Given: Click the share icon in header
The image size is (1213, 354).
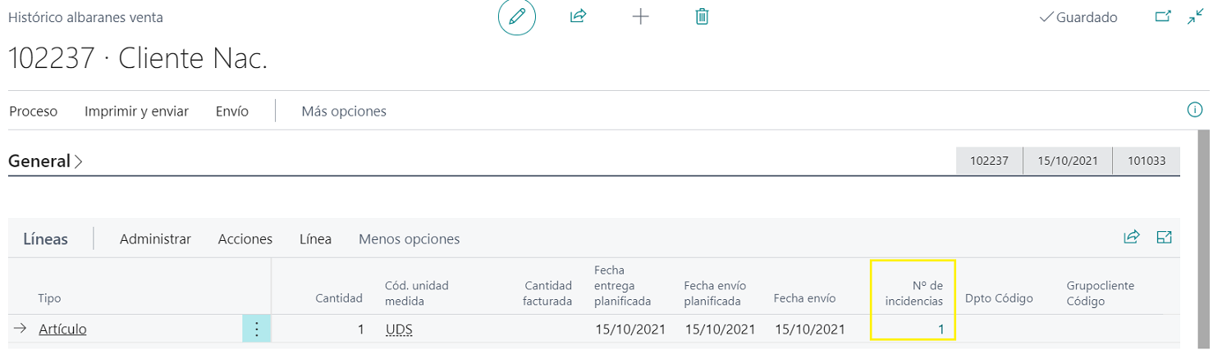Looking at the screenshot, I should (578, 17).
